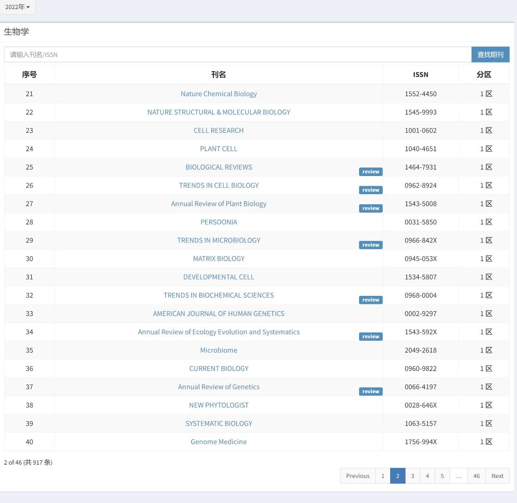Click the review tag for Annual Review of Plant Biology
517x503 pixels.
coord(371,208)
